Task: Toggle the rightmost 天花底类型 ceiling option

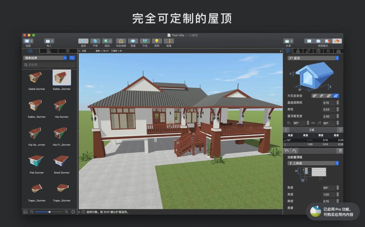Action: (x=336, y=96)
